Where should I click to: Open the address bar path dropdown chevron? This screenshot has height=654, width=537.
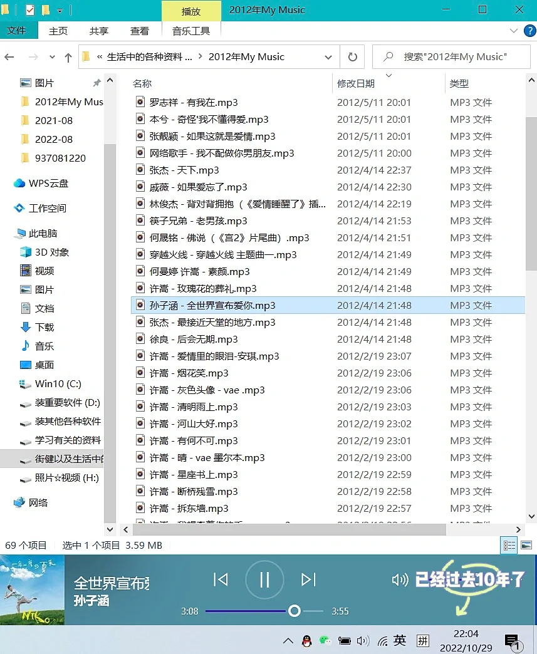pyautogui.click(x=328, y=56)
